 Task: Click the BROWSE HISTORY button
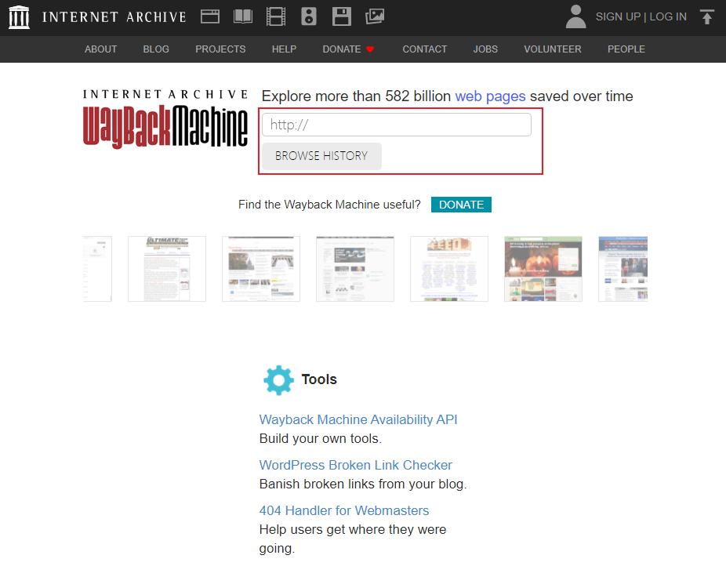321,156
